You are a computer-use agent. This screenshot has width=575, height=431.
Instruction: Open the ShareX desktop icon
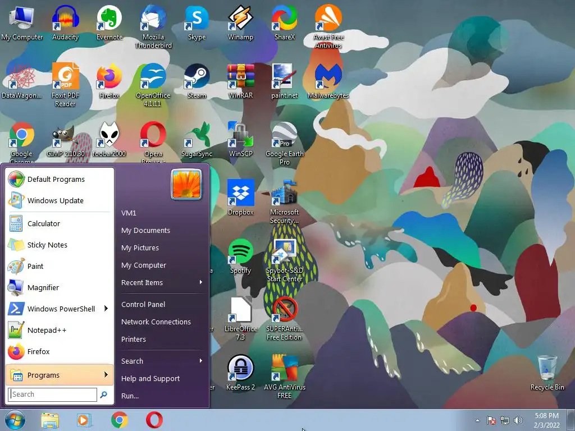click(x=285, y=22)
